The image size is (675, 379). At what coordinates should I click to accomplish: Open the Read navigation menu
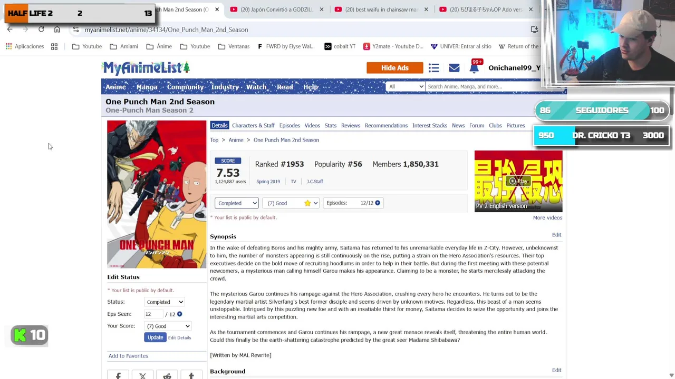click(285, 87)
